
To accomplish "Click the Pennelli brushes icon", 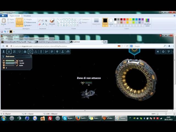I will [52, 21].
